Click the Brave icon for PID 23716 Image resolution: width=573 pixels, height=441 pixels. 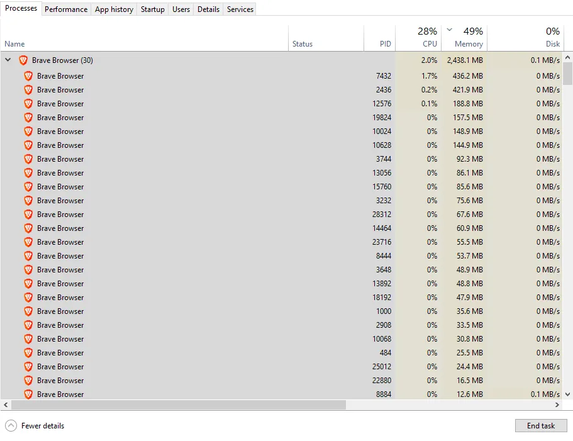pyautogui.click(x=28, y=242)
